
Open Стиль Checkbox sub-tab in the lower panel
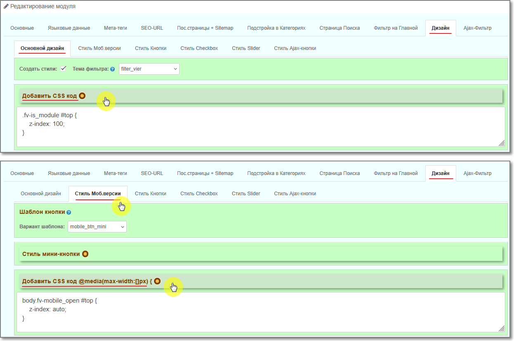(x=199, y=194)
